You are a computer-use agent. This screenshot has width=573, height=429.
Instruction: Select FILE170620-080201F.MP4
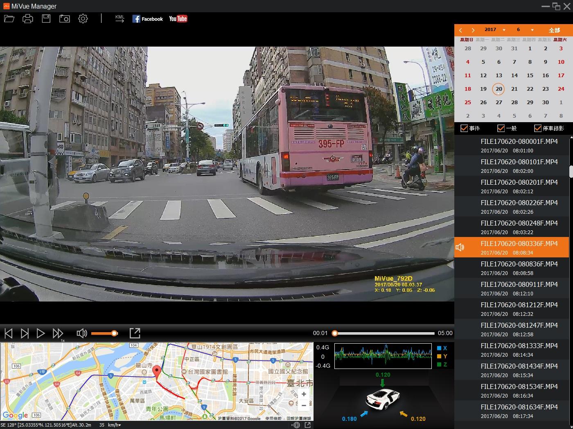[x=512, y=186]
